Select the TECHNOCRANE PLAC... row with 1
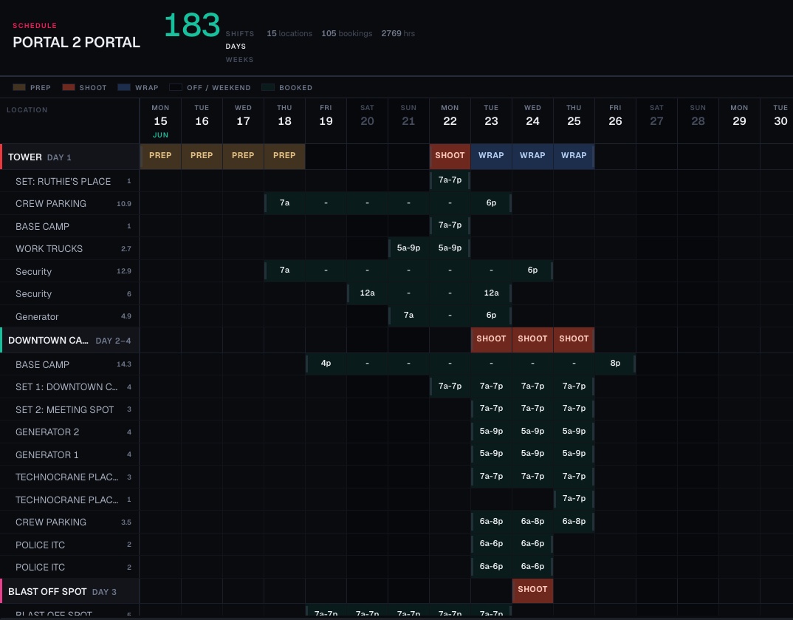Screen dimensions: 793x620 tap(70, 500)
